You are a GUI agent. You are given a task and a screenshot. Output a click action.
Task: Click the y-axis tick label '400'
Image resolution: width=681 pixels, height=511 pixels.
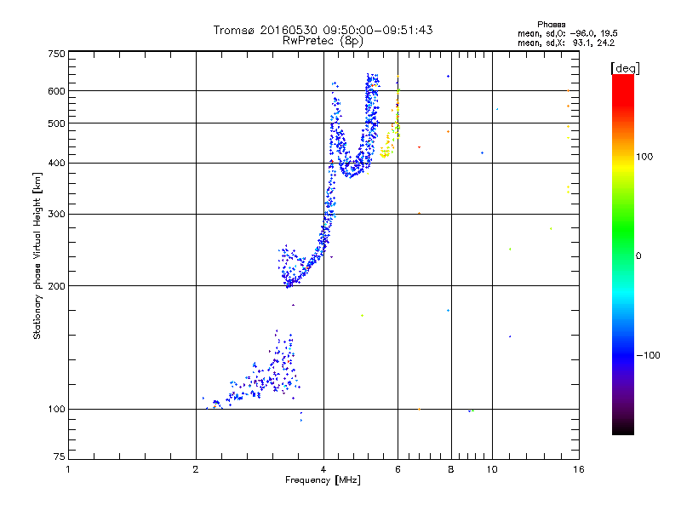click(x=56, y=164)
